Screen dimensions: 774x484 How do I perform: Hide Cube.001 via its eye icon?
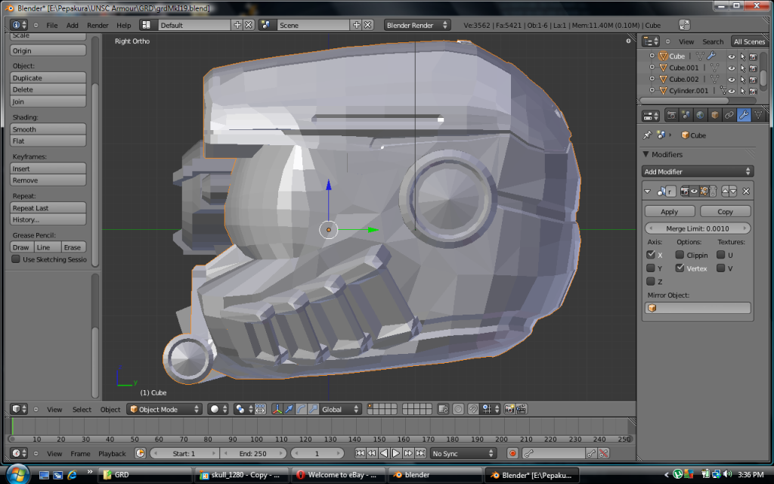tap(732, 67)
